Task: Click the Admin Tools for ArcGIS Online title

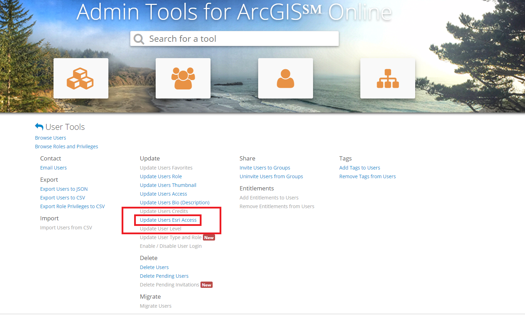Action: pos(234,12)
